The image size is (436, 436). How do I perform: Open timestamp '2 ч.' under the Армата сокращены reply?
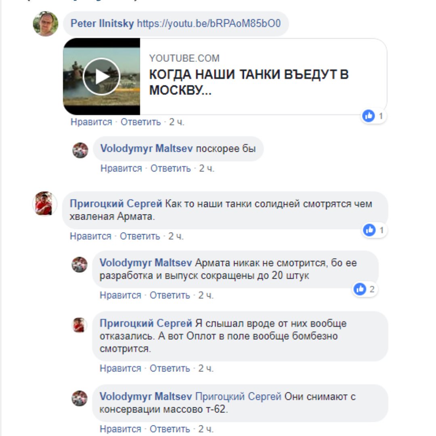pos(206,295)
